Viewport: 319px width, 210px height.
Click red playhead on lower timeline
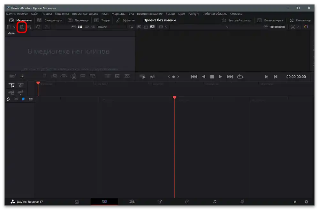point(175,98)
